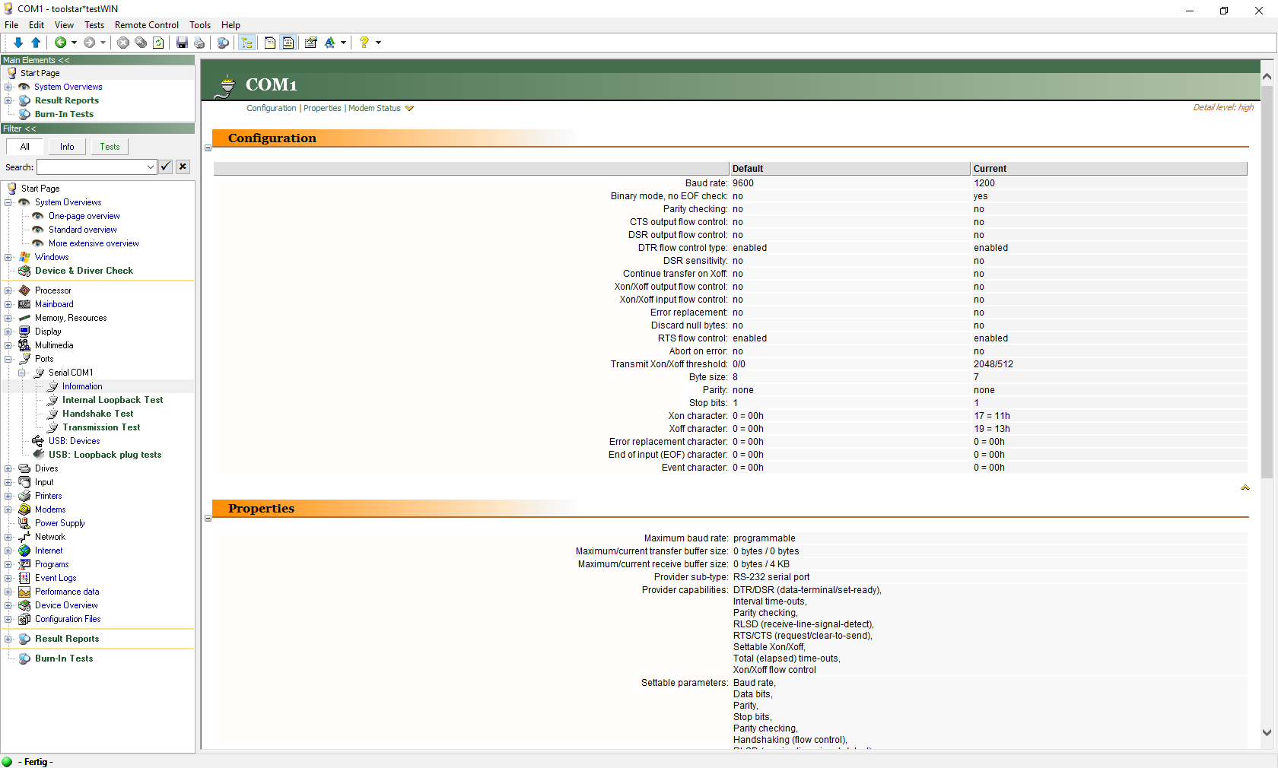Click the Save floppy disk icon
The height and width of the screenshot is (768, 1278).
pyautogui.click(x=182, y=43)
